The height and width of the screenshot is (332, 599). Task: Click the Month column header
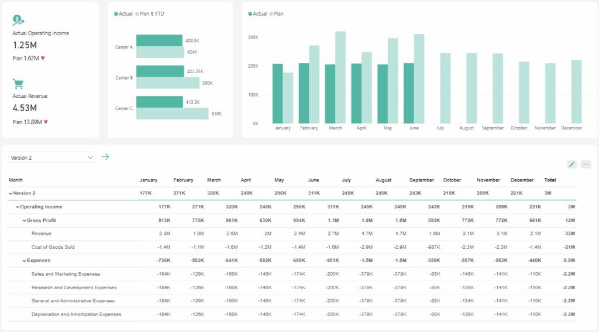point(16,180)
